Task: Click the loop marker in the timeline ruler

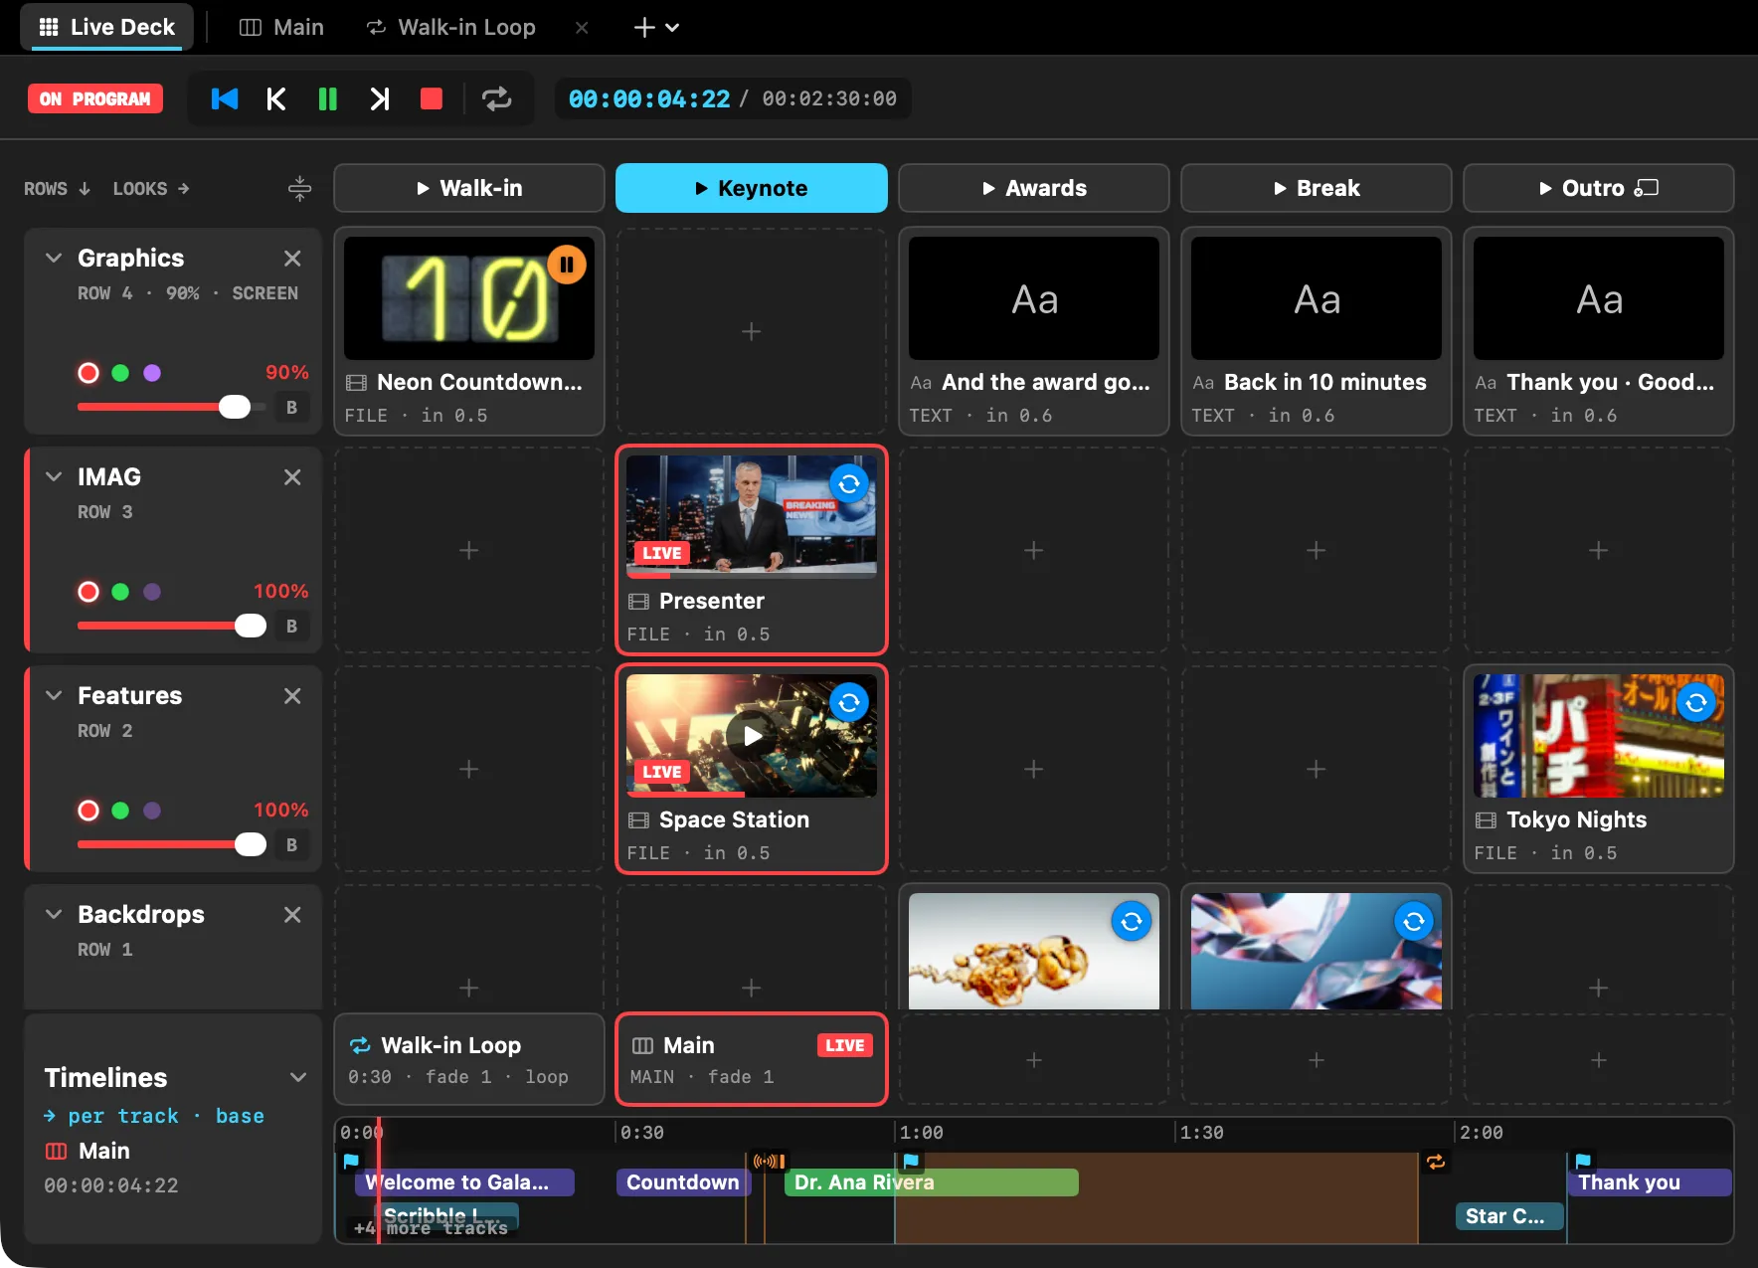Action: [x=1436, y=1162]
